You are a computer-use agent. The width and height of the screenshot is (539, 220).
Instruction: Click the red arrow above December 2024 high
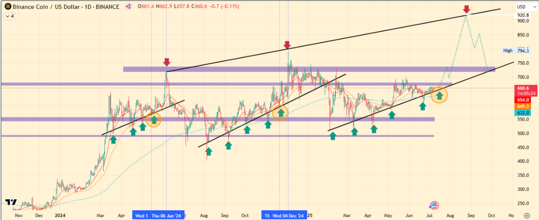tap(287, 44)
